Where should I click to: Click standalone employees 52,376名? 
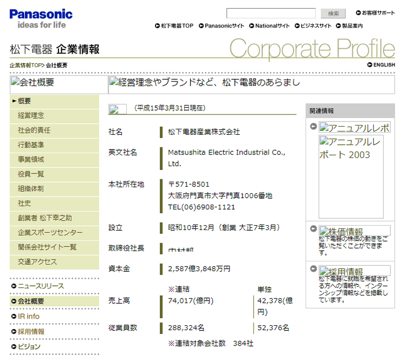tap(273, 327)
